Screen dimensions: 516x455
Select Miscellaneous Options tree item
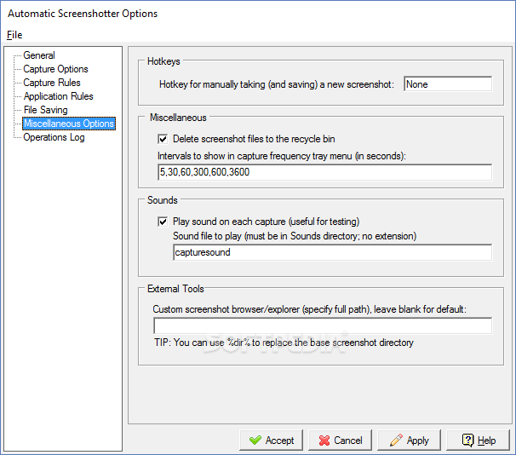pyautogui.click(x=69, y=124)
